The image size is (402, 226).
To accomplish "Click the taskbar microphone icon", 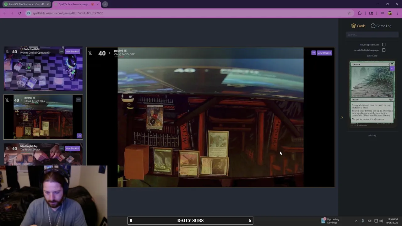I will point(363,221).
